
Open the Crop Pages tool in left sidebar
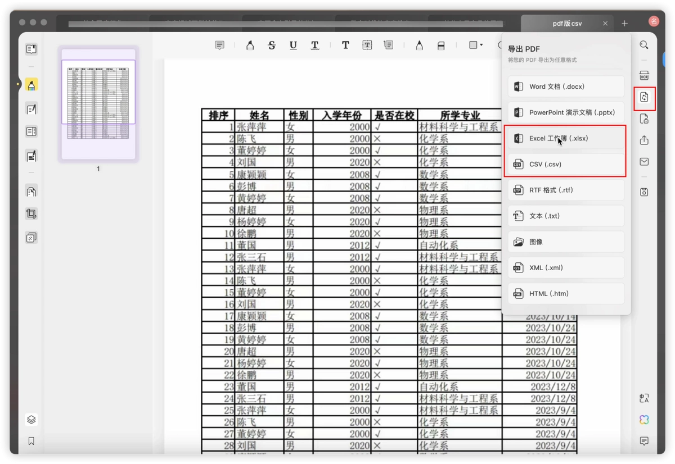click(31, 213)
